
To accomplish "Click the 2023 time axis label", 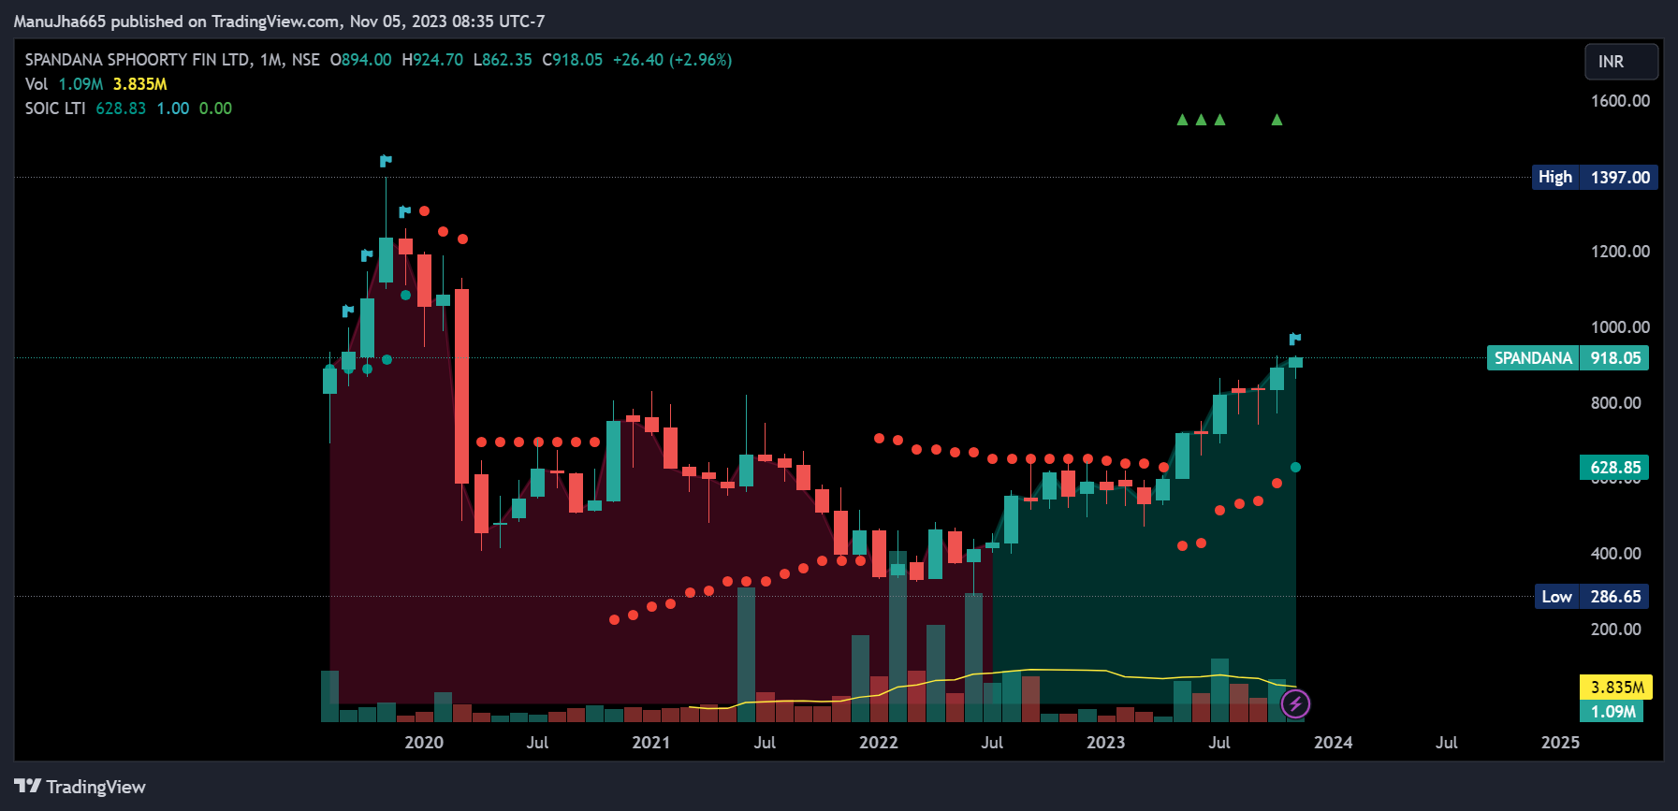I will [1106, 743].
